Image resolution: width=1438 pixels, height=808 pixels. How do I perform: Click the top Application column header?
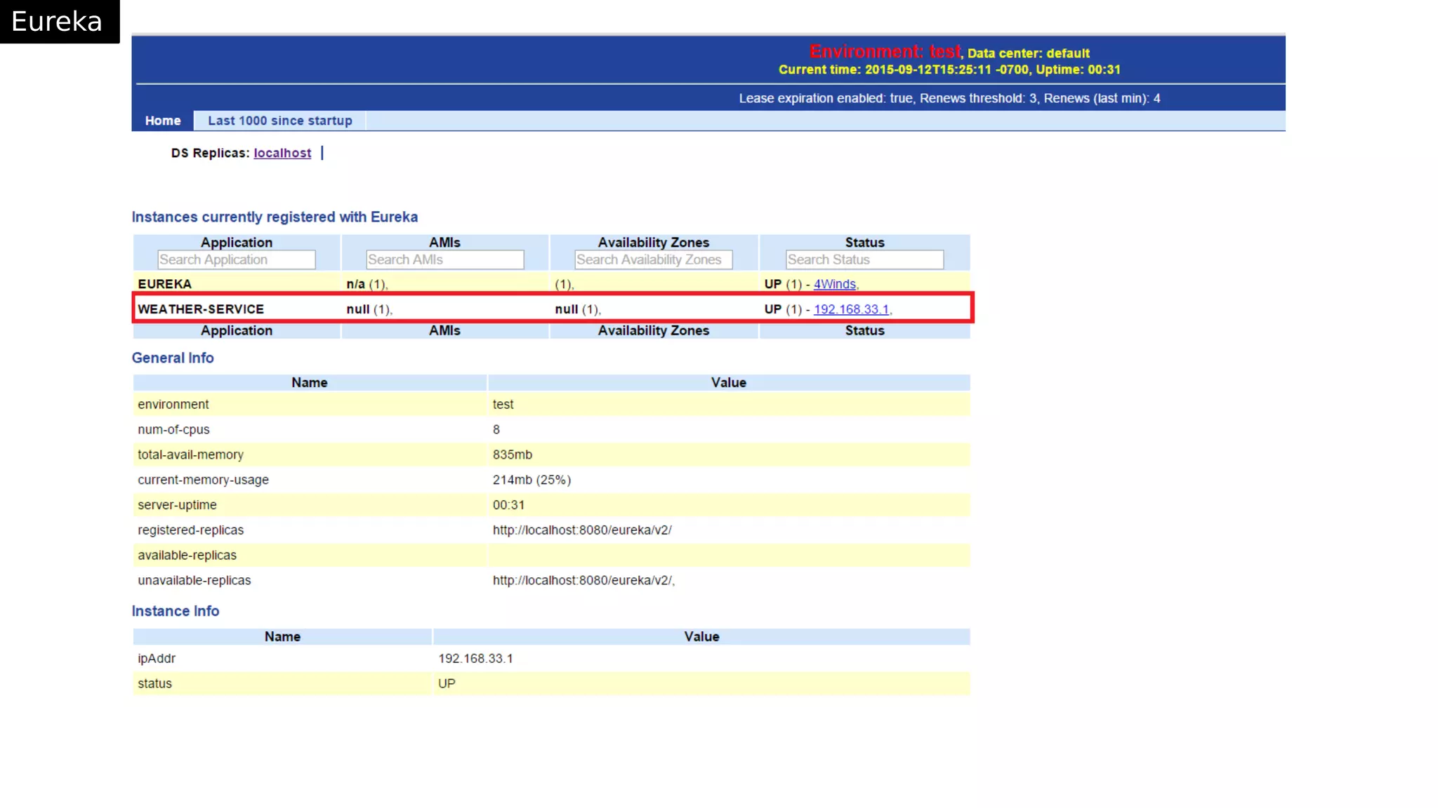[x=236, y=242]
